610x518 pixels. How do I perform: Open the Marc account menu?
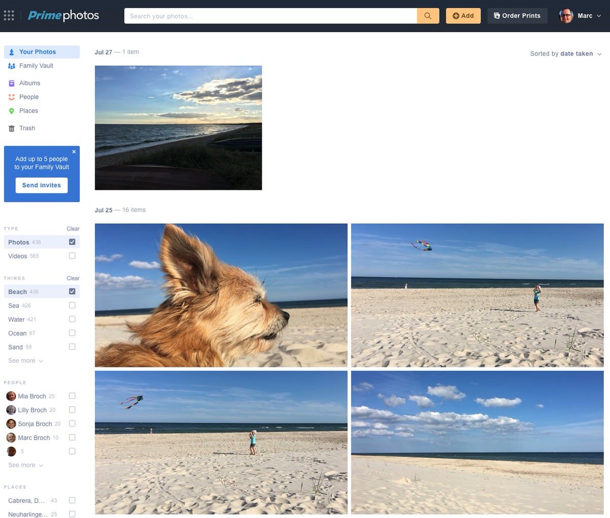coord(585,15)
